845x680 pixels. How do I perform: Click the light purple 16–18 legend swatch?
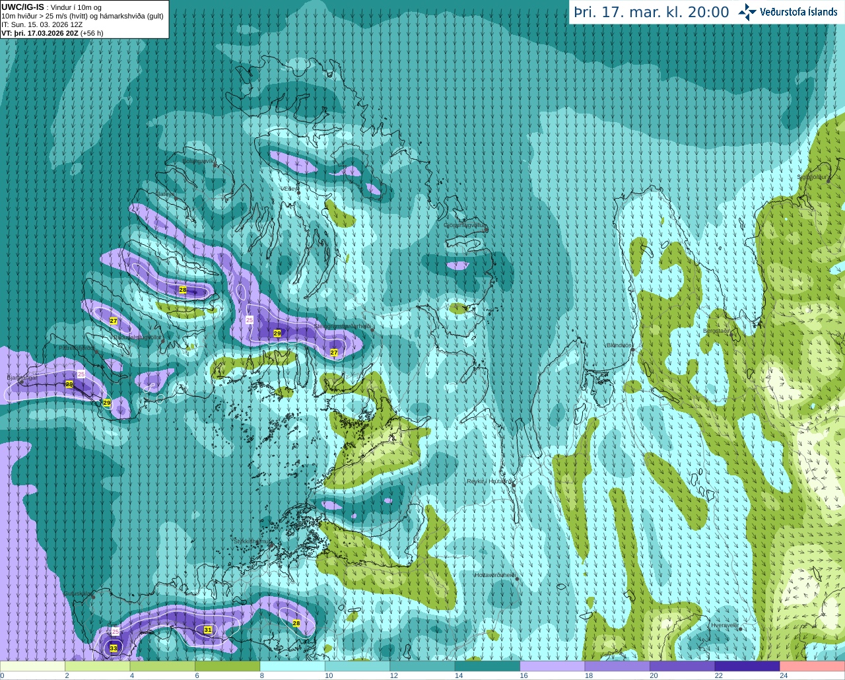point(553,665)
